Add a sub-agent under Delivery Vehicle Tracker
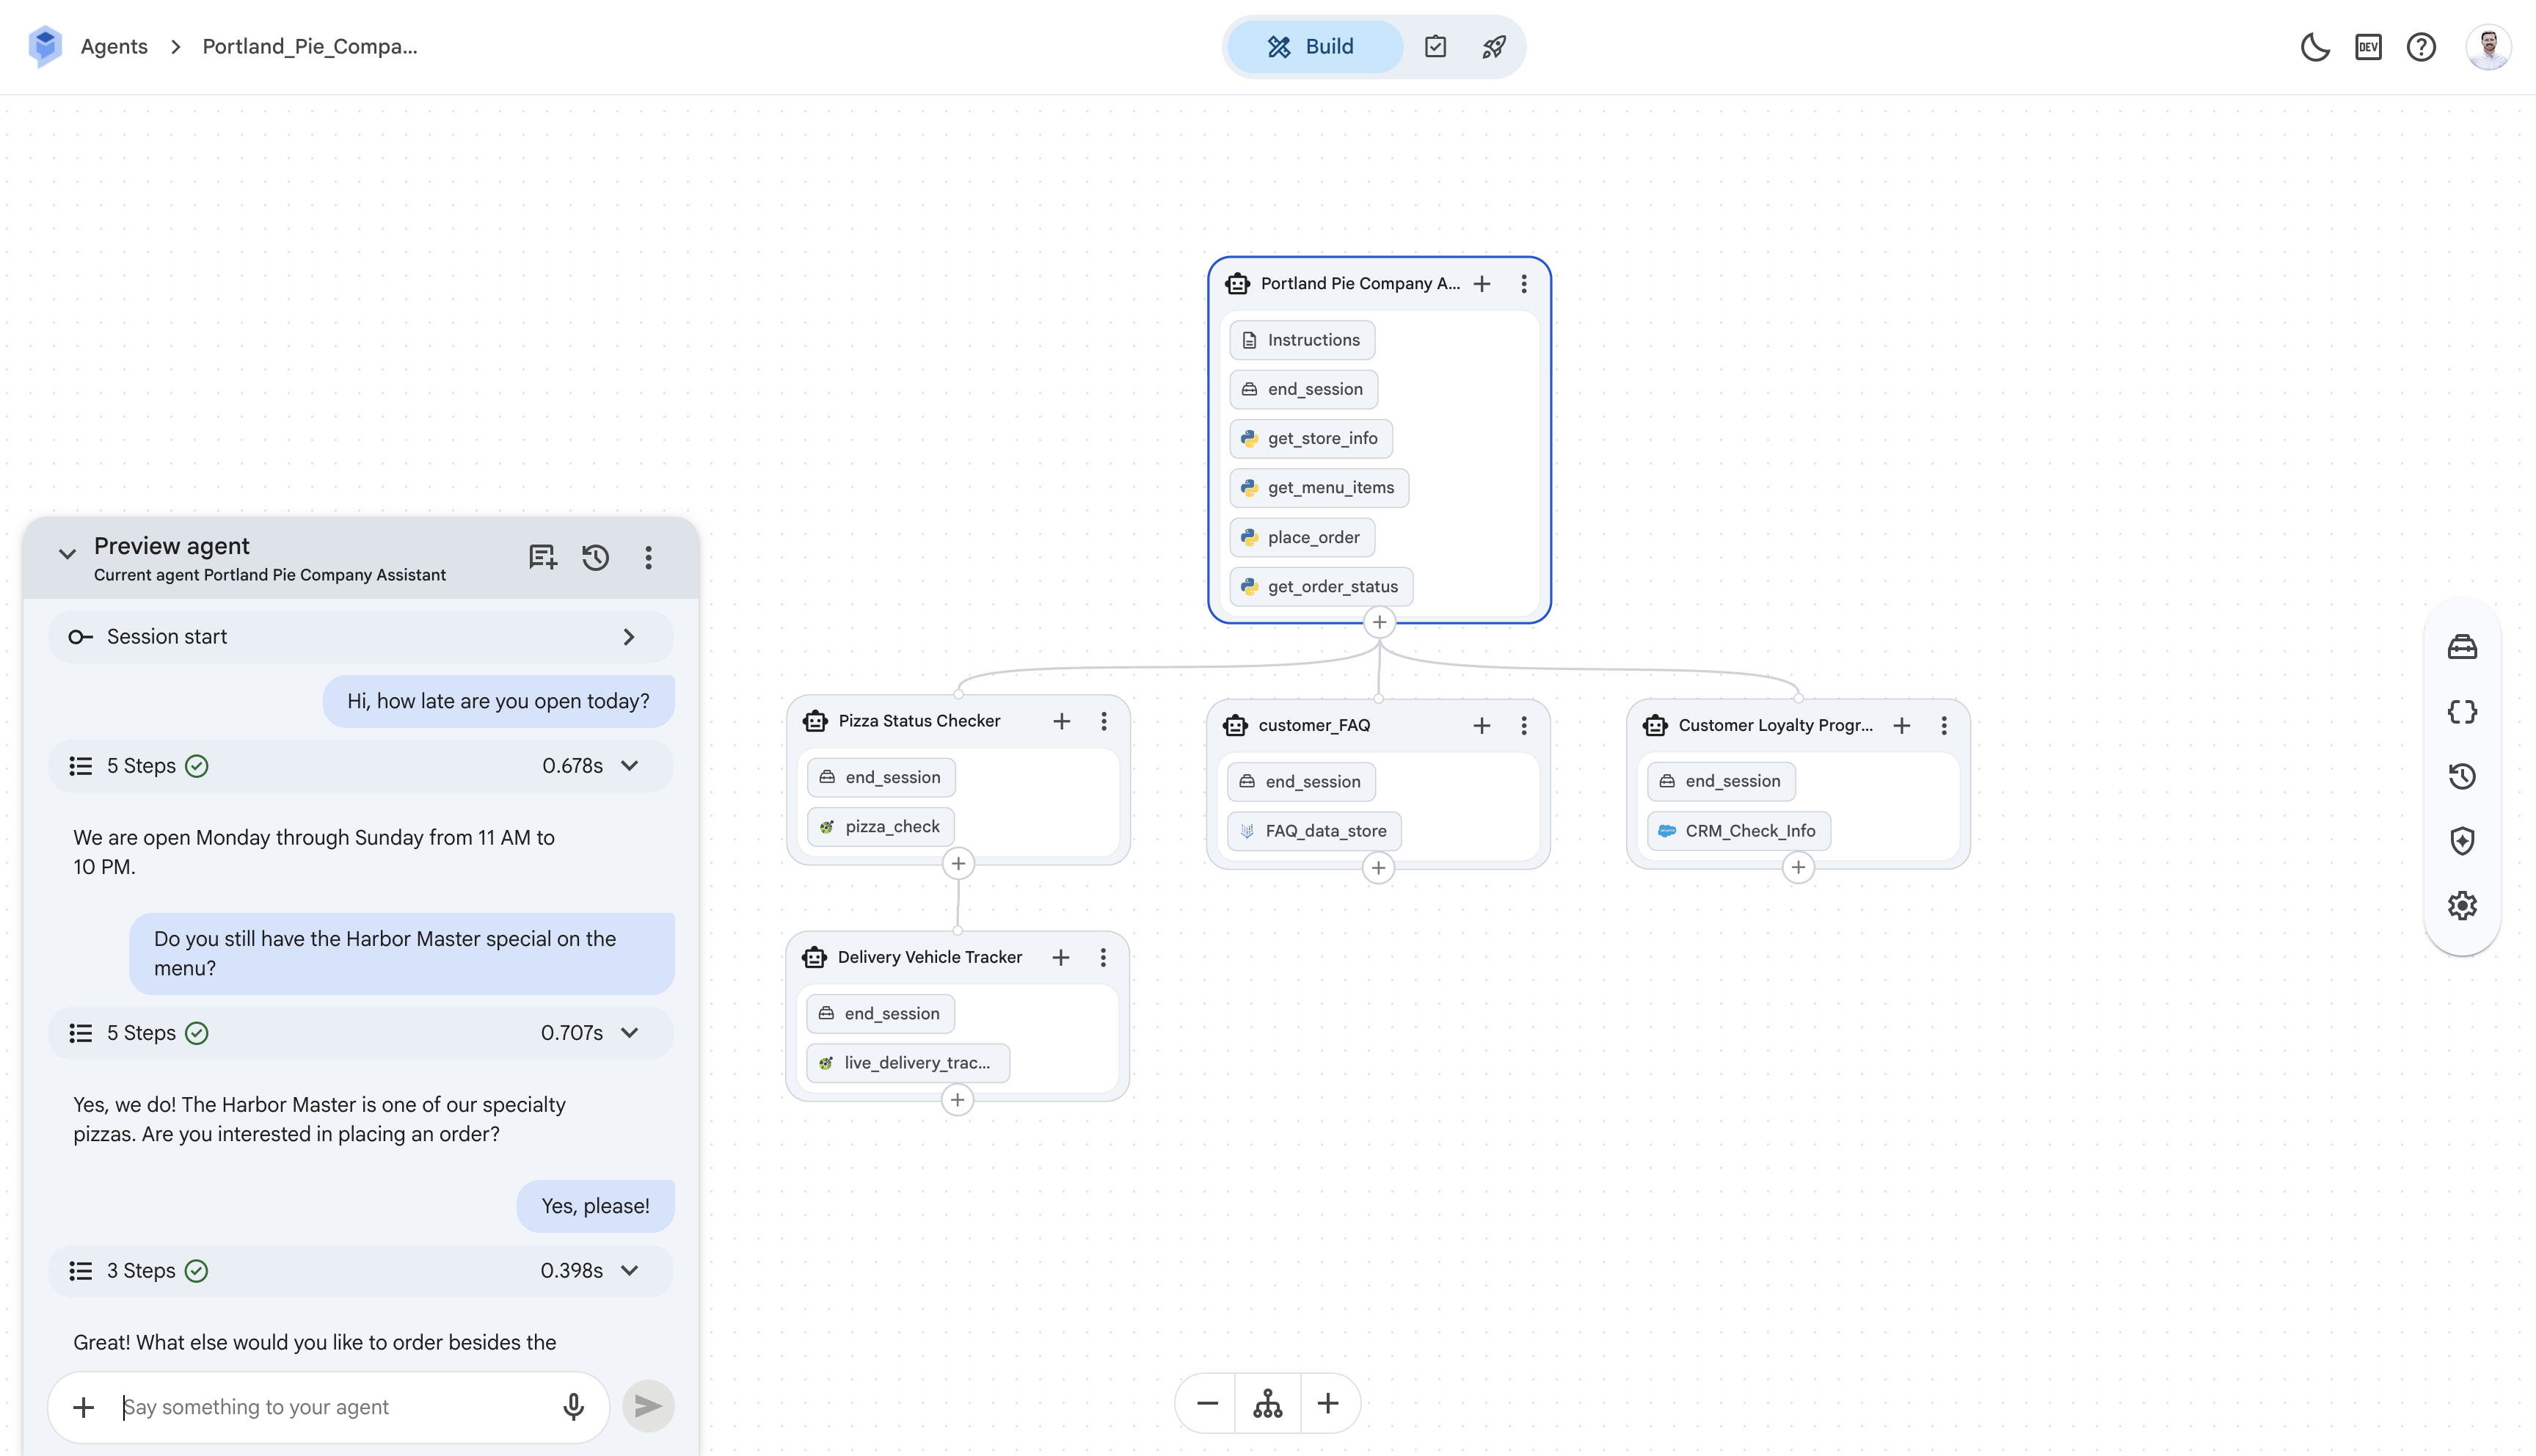The height and width of the screenshot is (1456, 2536). (x=958, y=1100)
